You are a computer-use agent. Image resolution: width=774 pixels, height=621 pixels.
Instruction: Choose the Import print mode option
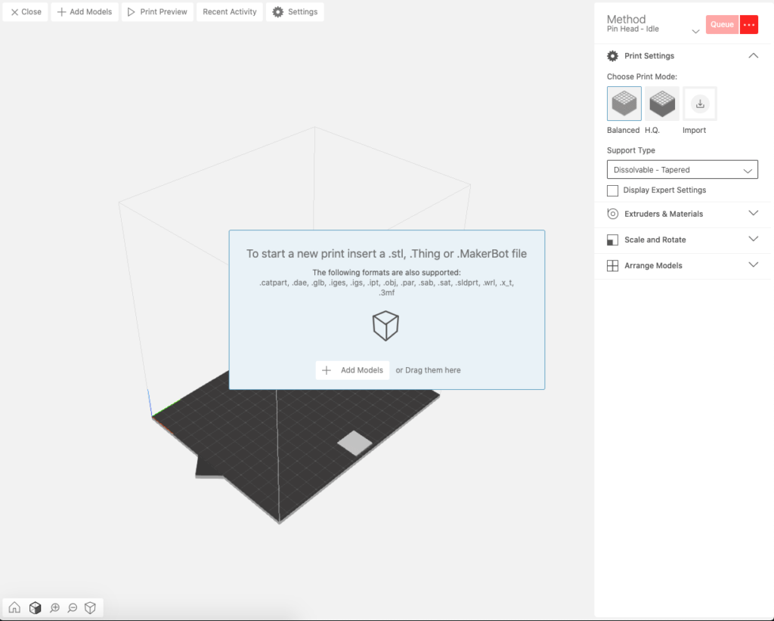pos(698,103)
